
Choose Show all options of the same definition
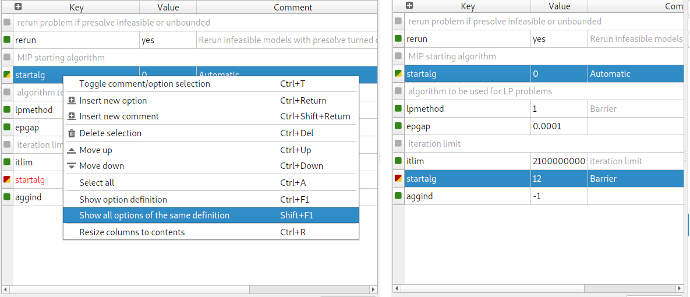point(154,215)
